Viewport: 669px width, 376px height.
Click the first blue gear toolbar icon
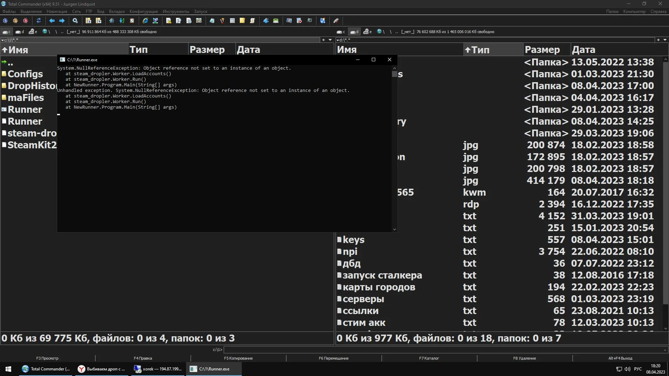point(5,21)
